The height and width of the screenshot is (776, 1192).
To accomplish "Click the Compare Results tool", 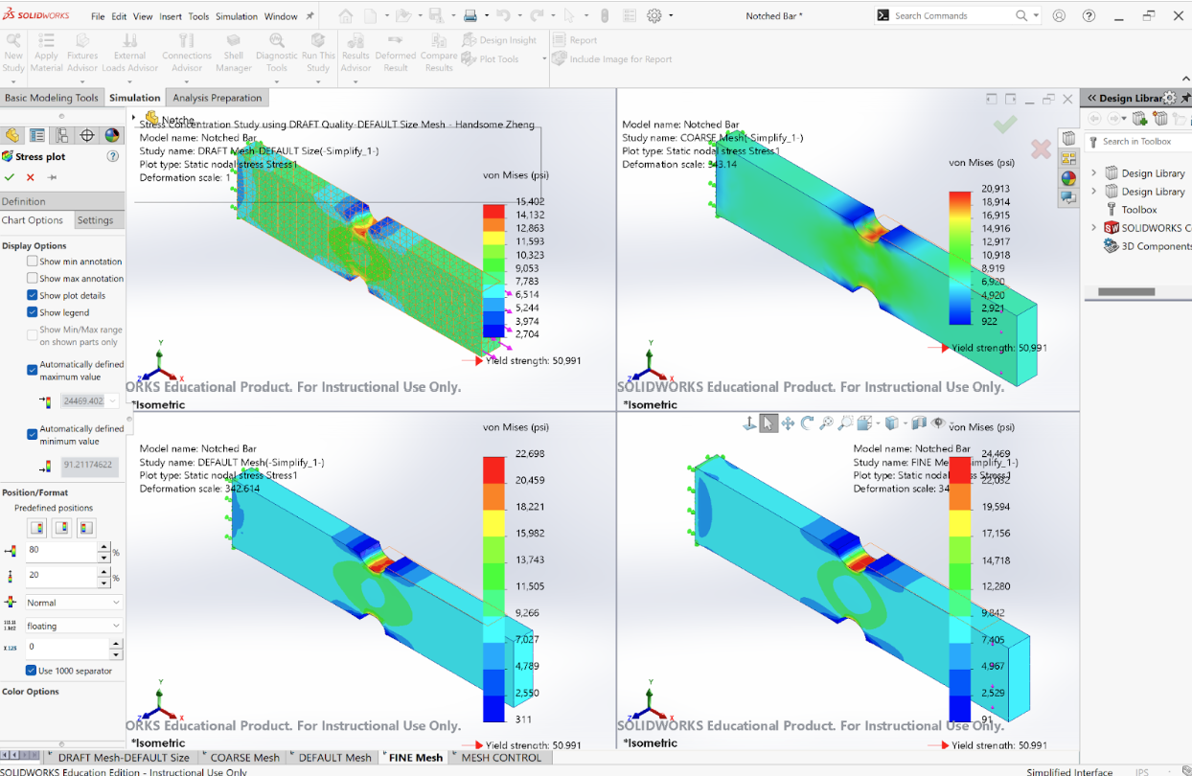I will coord(438,53).
